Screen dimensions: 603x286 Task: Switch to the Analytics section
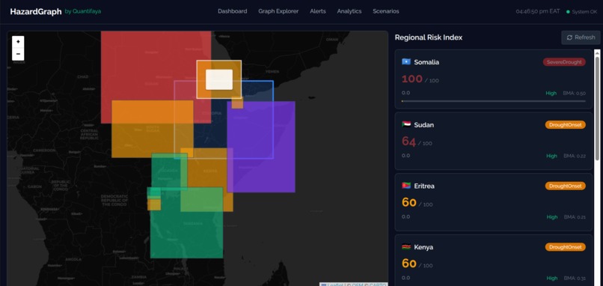[349, 11]
